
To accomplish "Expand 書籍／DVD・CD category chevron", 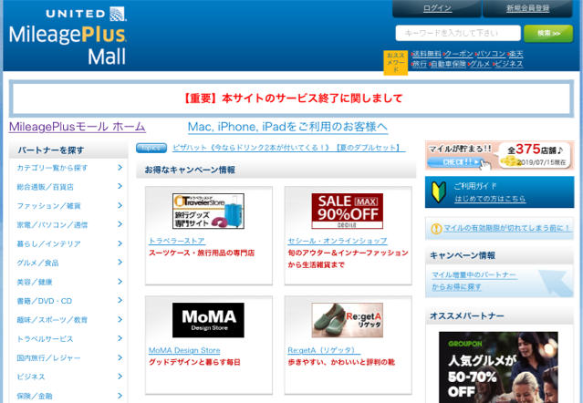I will [x=120, y=300].
